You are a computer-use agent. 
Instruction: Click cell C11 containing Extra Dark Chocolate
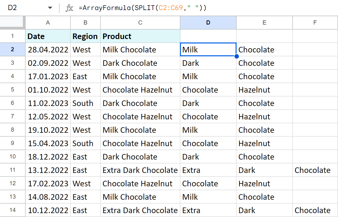click(x=140, y=170)
